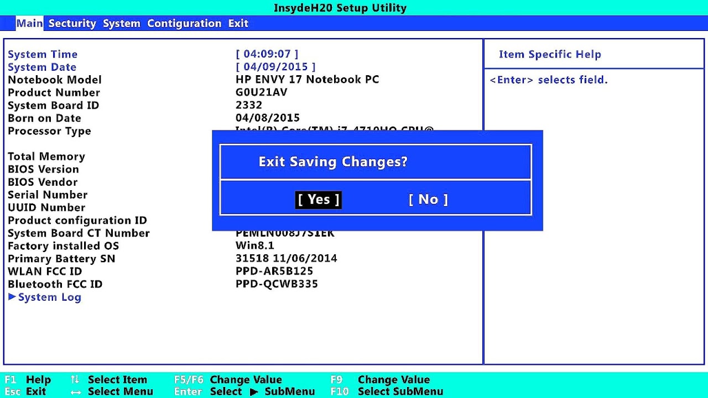Click Born on Date value 04/08/2015
The width and height of the screenshot is (708, 398).
pos(268,118)
